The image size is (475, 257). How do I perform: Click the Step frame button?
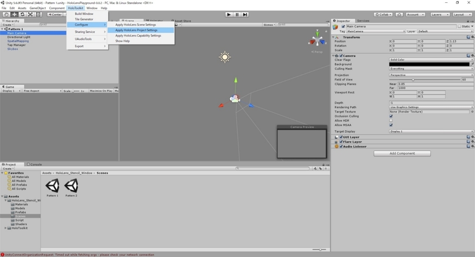[245, 14]
